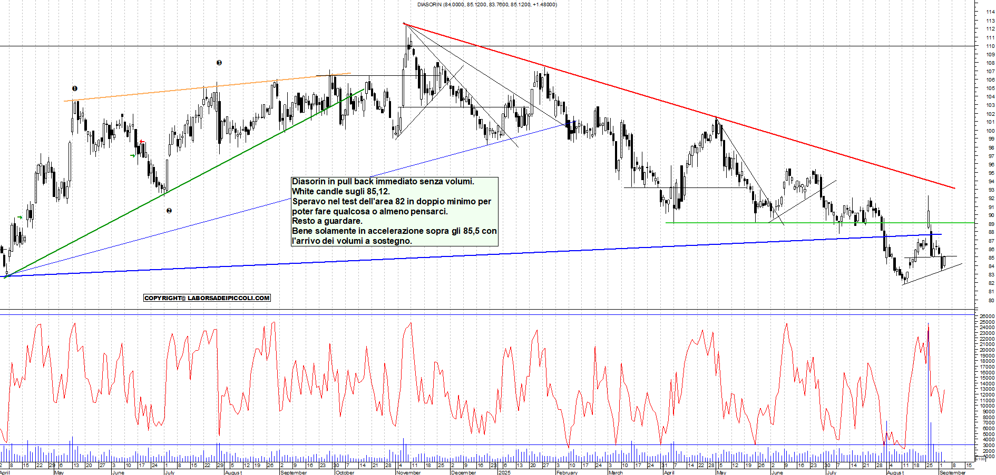
Task: Click the 80 price level on the scale
Action: [992, 300]
